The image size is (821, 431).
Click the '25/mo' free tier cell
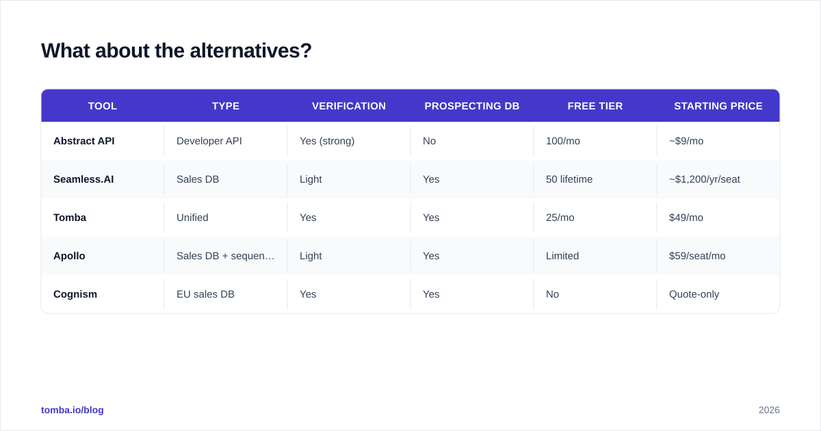point(595,218)
